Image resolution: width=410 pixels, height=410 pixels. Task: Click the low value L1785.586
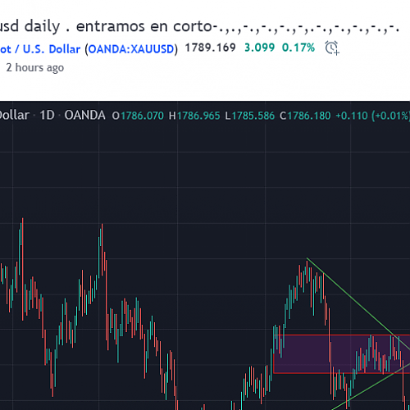pos(250,116)
